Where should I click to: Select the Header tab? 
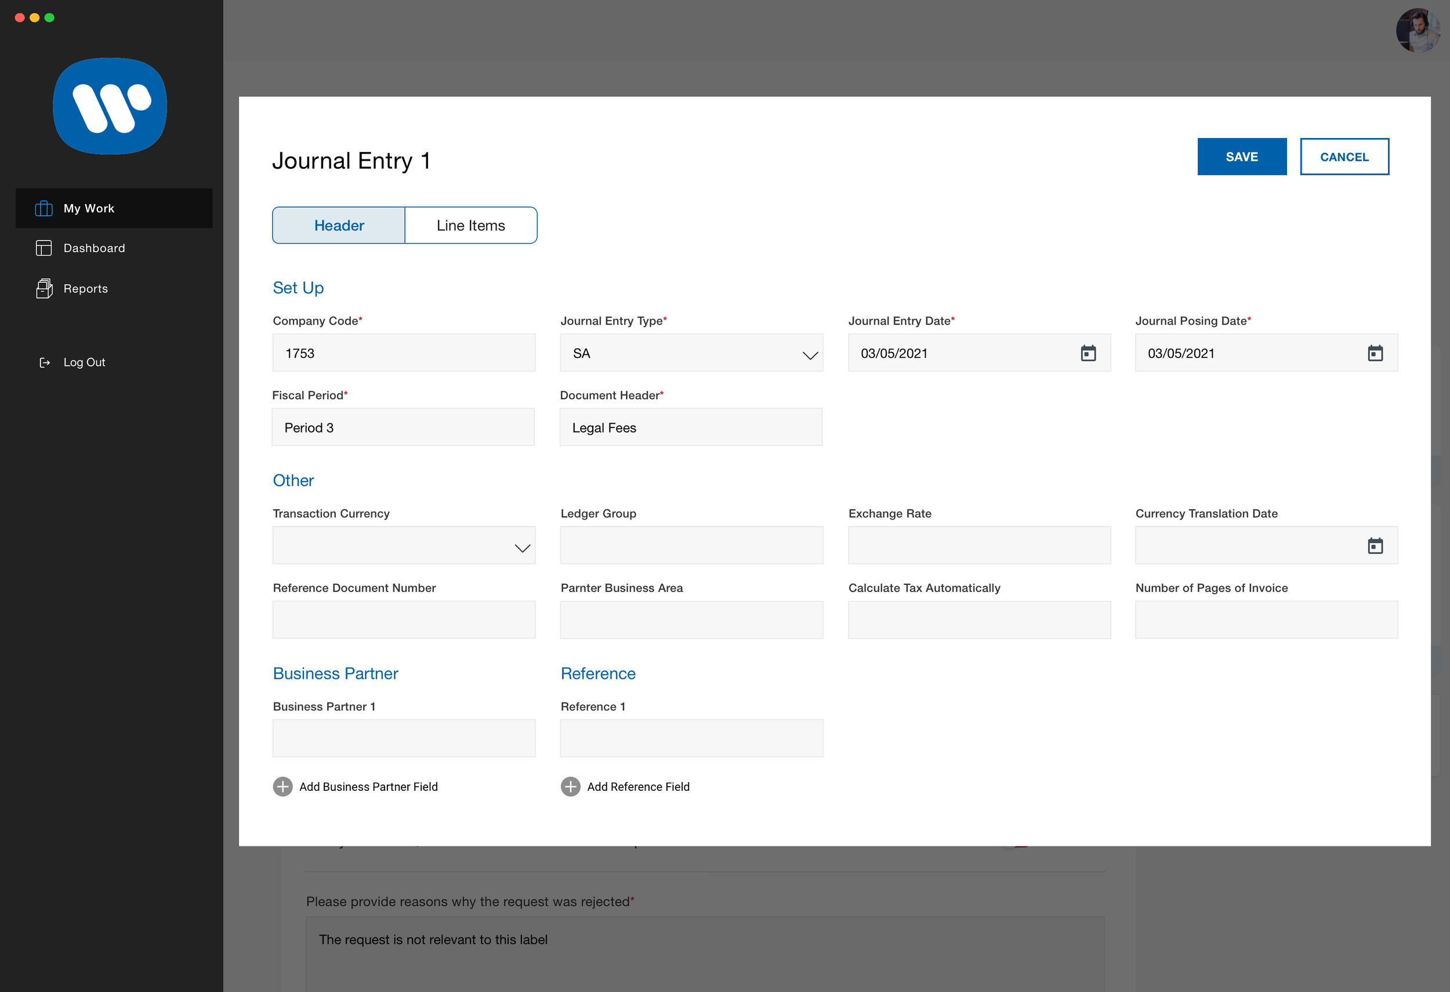(x=339, y=225)
